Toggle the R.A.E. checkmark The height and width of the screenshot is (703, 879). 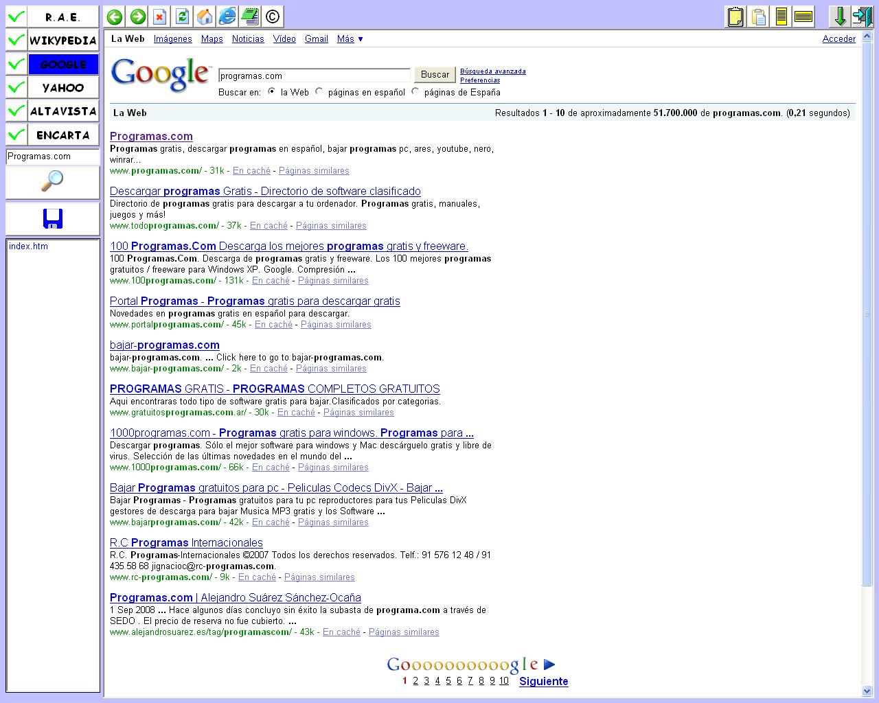click(x=16, y=17)
